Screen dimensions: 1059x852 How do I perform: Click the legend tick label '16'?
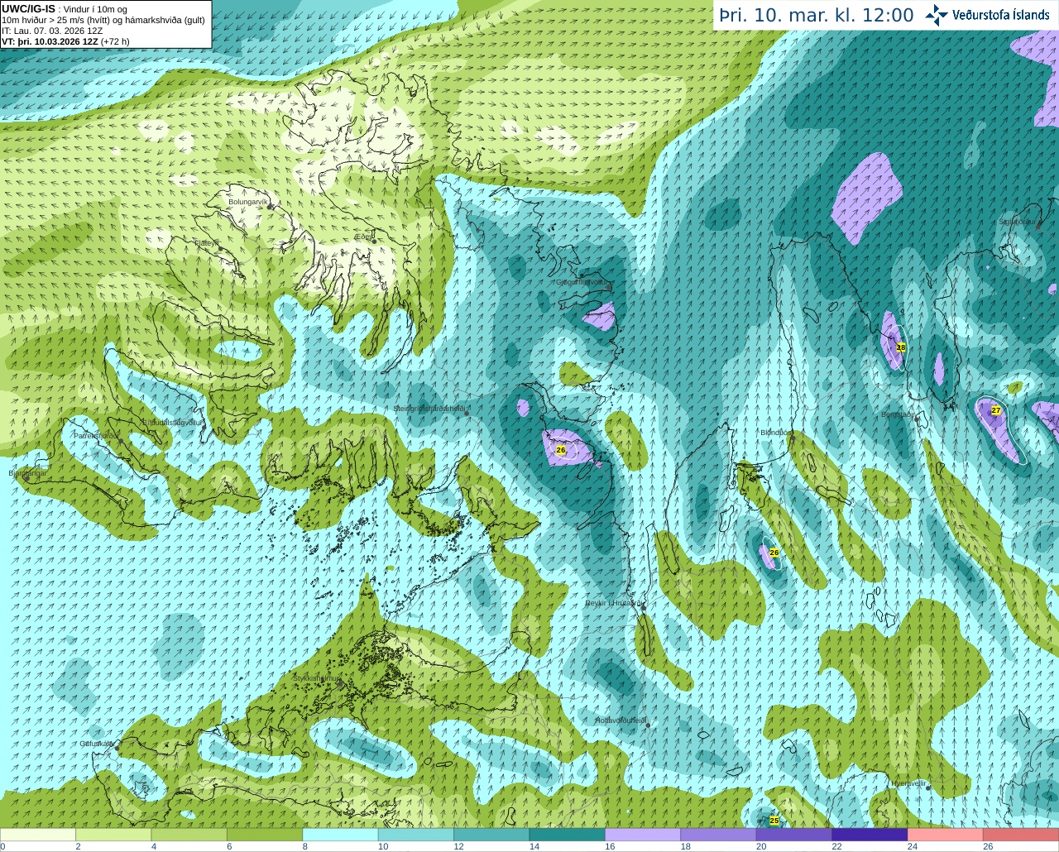tap(608, 846)
